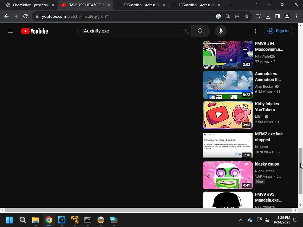Click the FMV9 #94 Moscovium title
The height and width of the screenshot is (227, 303).
coord(269,46)
